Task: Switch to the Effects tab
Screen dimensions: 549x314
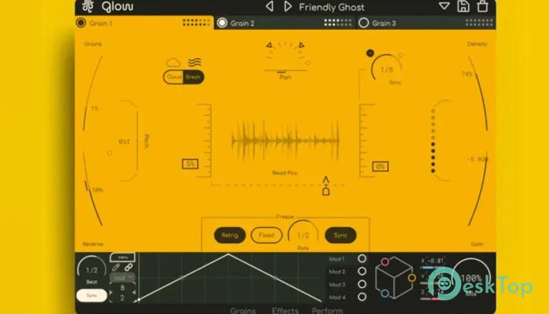Action: (x=285, y=310)
